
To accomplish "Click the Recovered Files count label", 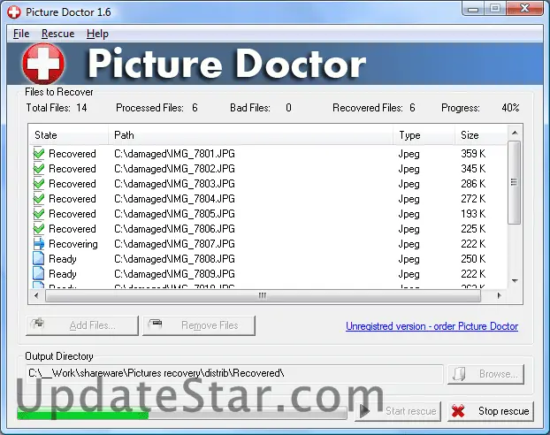I will (374, 108).
